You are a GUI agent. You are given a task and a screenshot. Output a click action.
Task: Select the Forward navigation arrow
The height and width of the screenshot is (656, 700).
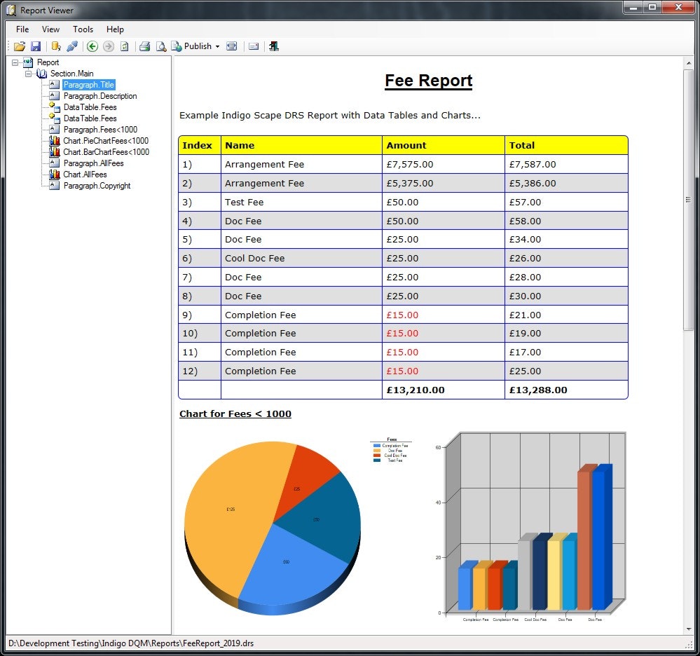coord(108,46)
